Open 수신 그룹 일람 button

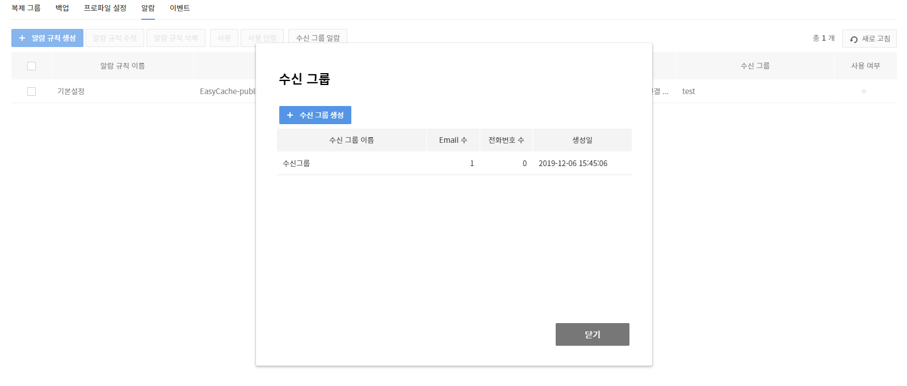pyautogui.click(x=318, y=37)
